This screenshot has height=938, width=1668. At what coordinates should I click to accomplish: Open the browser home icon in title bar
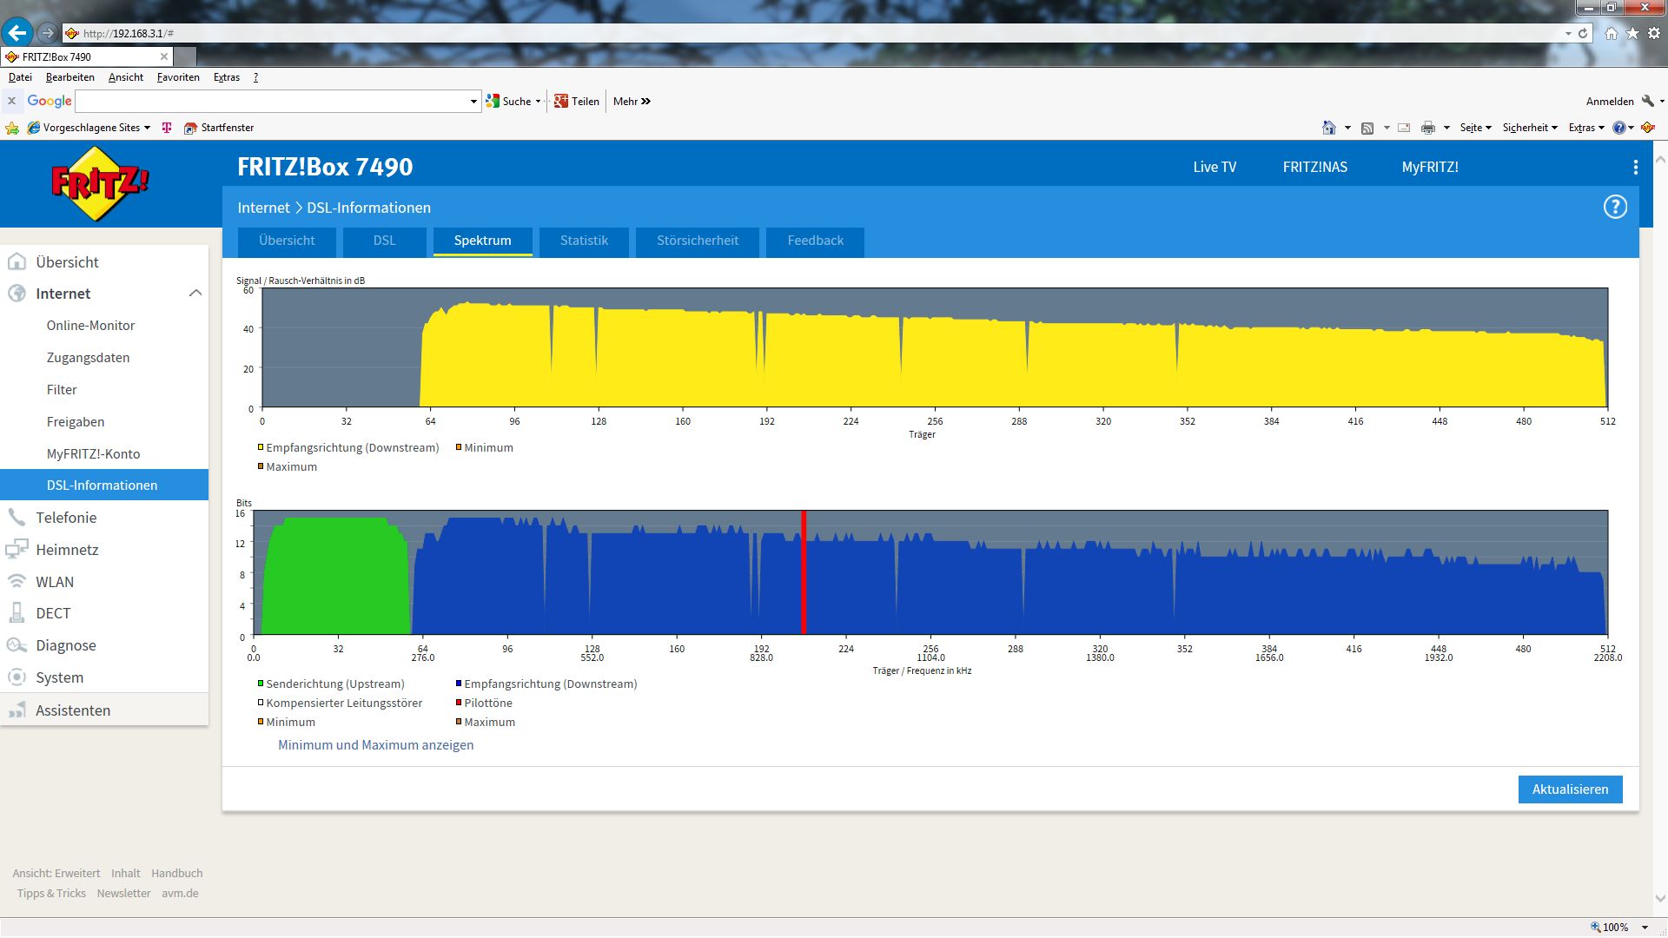point(1612,33)
